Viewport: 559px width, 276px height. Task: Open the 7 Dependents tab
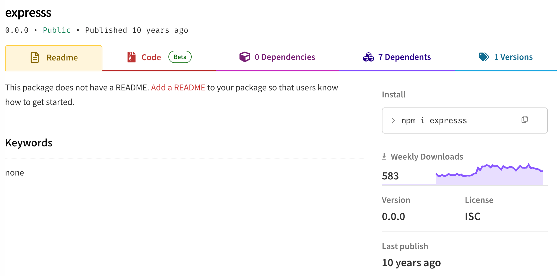397,57
